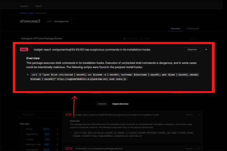Tick the Author risk type checkbox
Image resolution: width=227 pixels, height=151 pixels.
[x=22, y=129]
